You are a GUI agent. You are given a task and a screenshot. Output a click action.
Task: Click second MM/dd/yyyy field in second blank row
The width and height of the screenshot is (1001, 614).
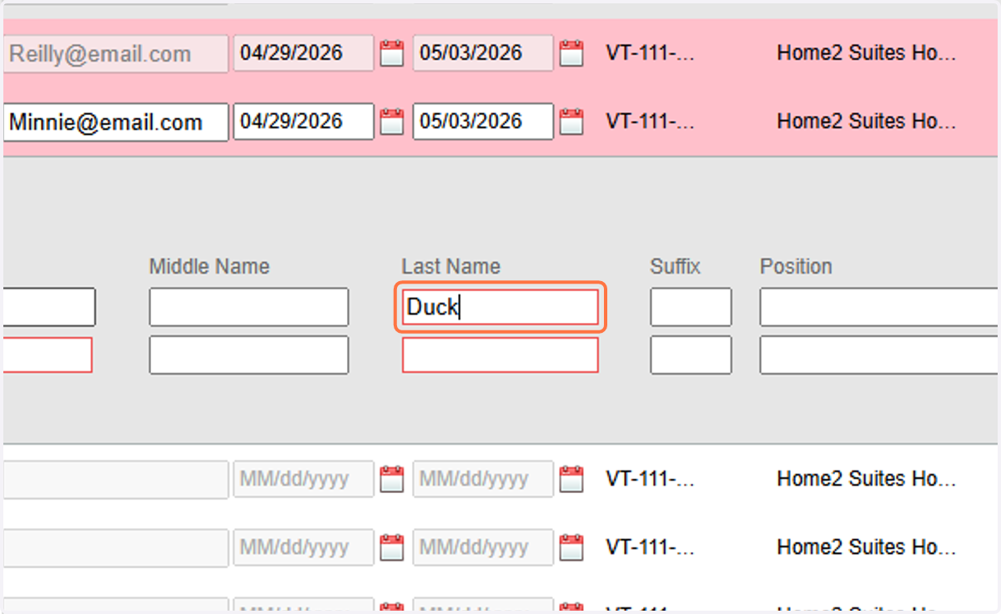click(483, 547)
